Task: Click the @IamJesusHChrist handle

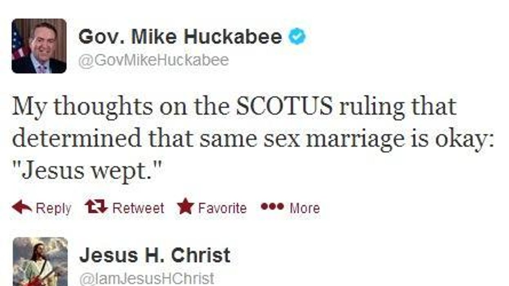Action: coord(147,278)
